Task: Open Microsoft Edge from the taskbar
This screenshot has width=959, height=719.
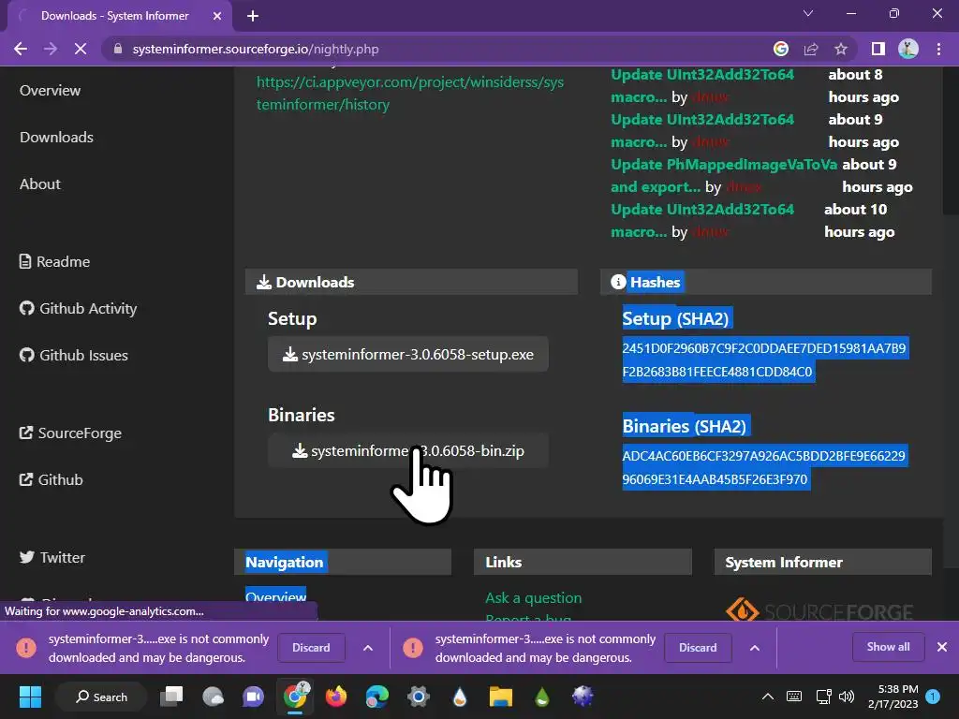Action: [x=376, y=697]
